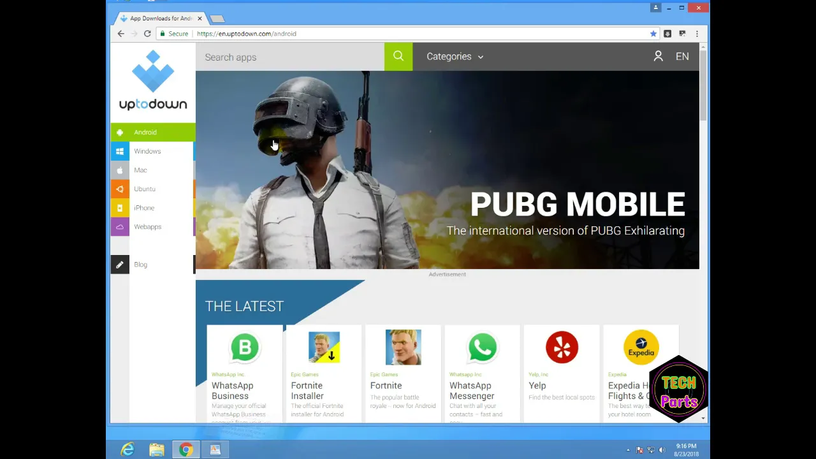Open the user account icon

659,57
